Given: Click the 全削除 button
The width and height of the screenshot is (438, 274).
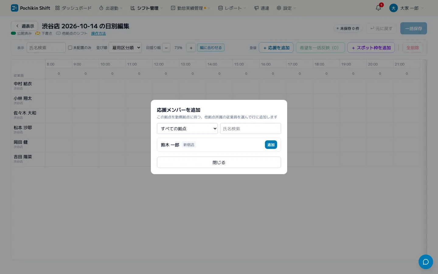Looking at the screenshot, I should [x=413, y=47].
